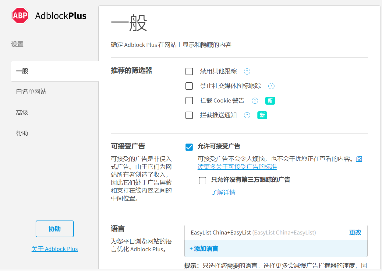This screenshot has height=271, width=382.
Task: Click the 协助 button
Action: [55, 229]
